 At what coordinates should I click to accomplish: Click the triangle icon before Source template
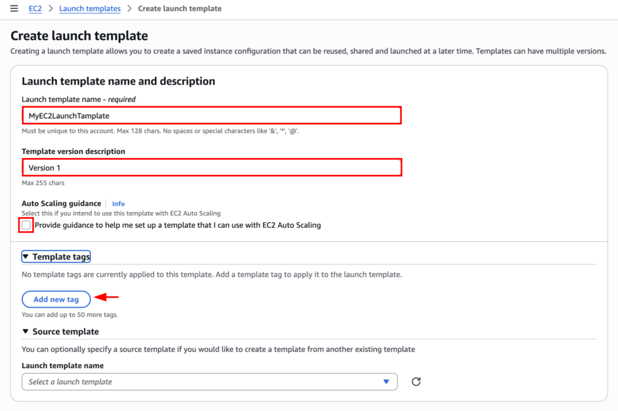click(x=25, y=331)
